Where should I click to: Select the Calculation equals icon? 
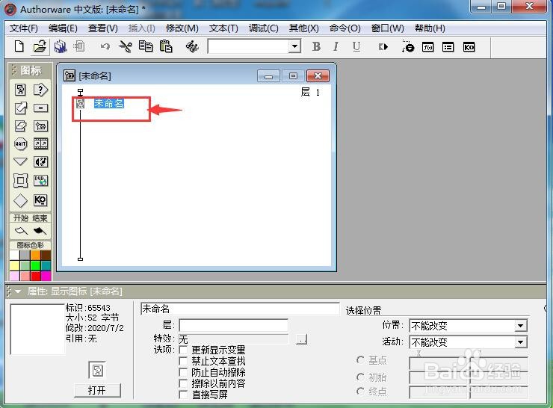click(40, 108)
